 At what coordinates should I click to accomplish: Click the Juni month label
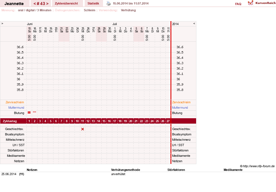click(30, 24)
